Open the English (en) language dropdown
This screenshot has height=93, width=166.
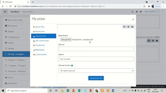coord(28,12)
